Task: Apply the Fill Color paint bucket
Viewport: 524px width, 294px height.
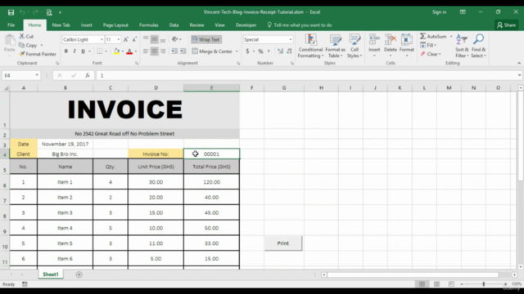Action: (x=116, y=51)
